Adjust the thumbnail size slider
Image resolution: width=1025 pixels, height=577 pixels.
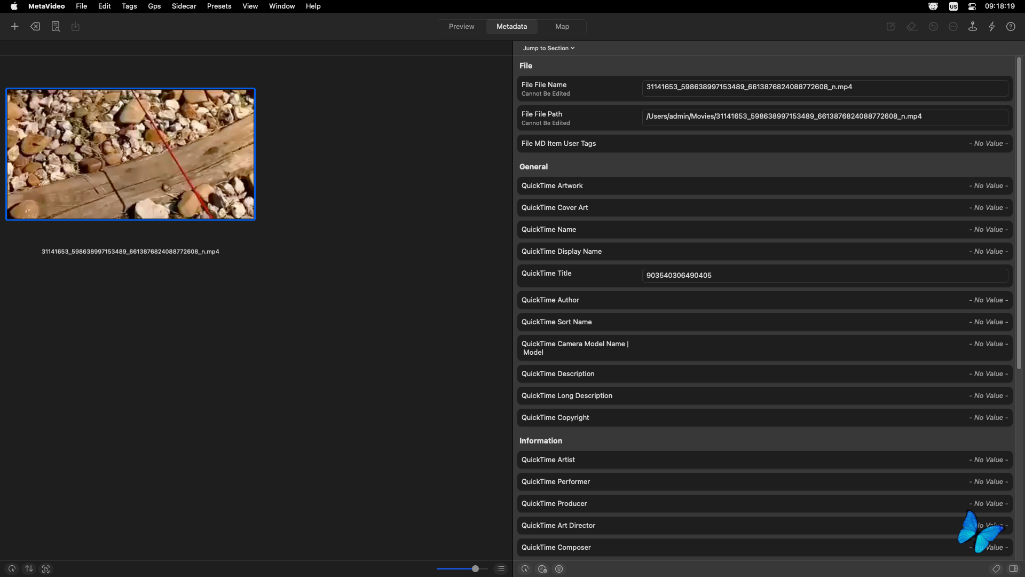coord(475,569)
